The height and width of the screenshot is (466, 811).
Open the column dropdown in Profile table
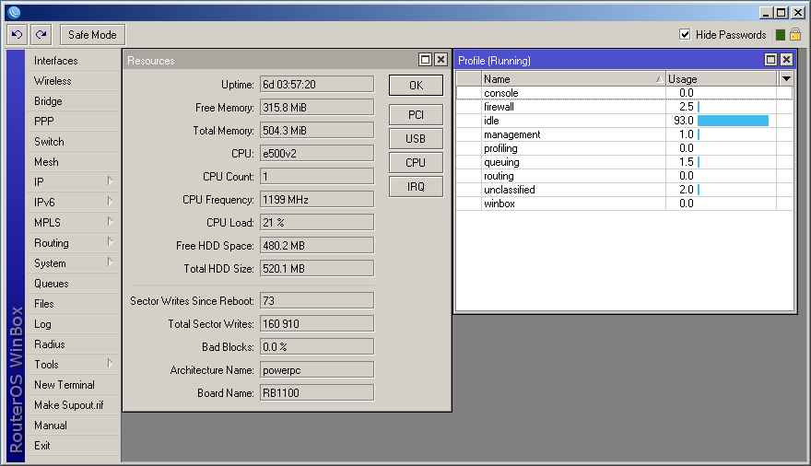coord(786,79)
